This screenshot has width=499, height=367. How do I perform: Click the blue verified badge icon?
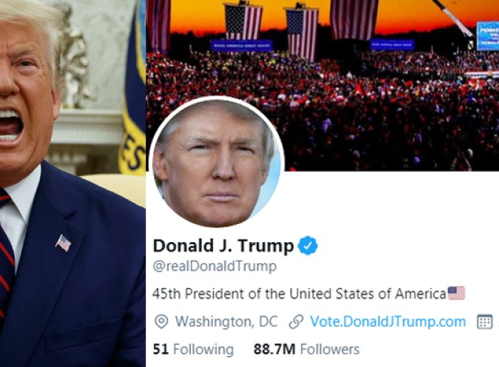(307, 245)
